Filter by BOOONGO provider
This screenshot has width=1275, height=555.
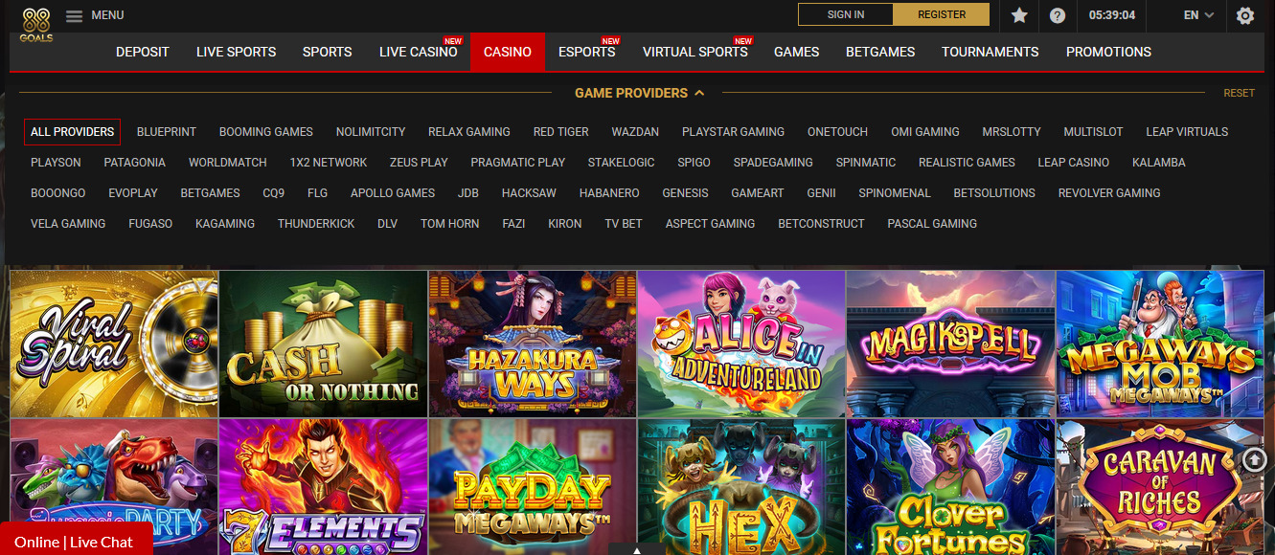coord(58,193)
